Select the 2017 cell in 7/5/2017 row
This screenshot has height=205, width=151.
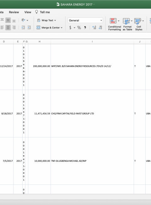tap(18, 161)
